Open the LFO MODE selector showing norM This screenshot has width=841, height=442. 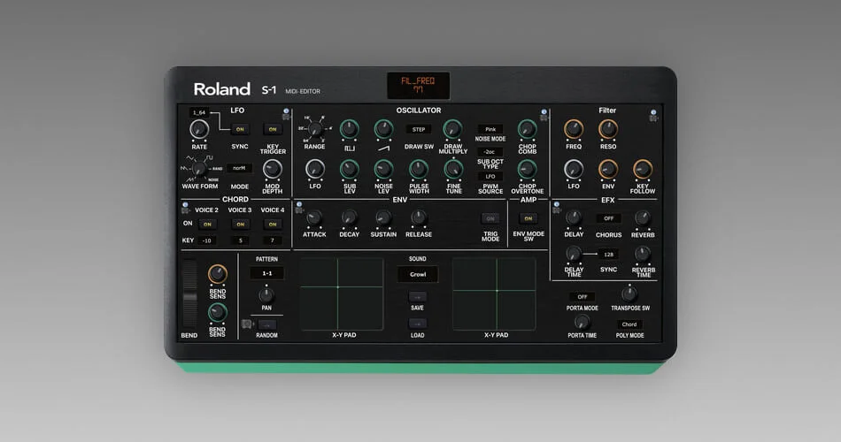tap(239, 168)
